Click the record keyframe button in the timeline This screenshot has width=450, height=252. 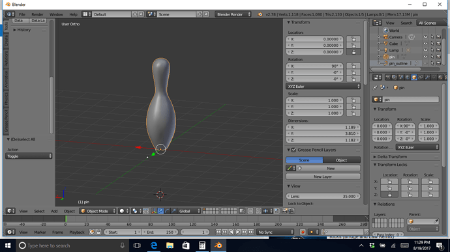point(303,232)
